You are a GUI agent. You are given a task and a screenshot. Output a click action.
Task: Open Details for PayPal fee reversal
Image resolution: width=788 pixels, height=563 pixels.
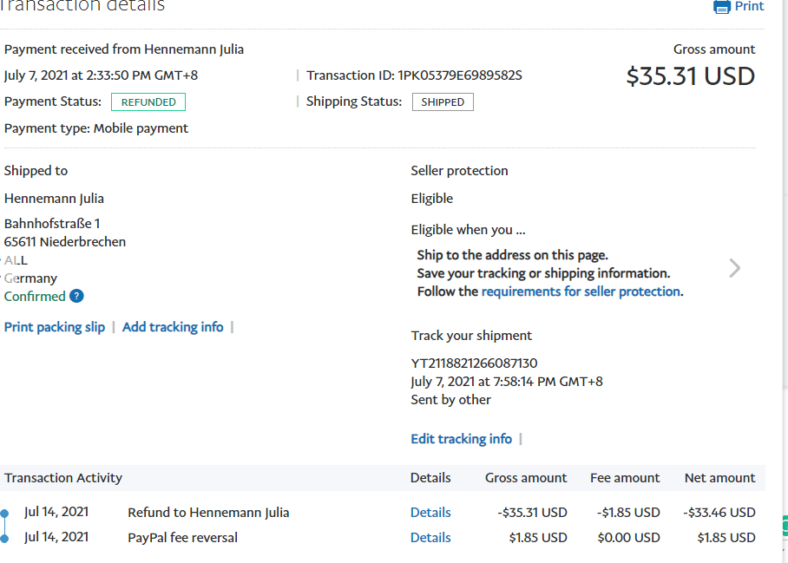430,538
